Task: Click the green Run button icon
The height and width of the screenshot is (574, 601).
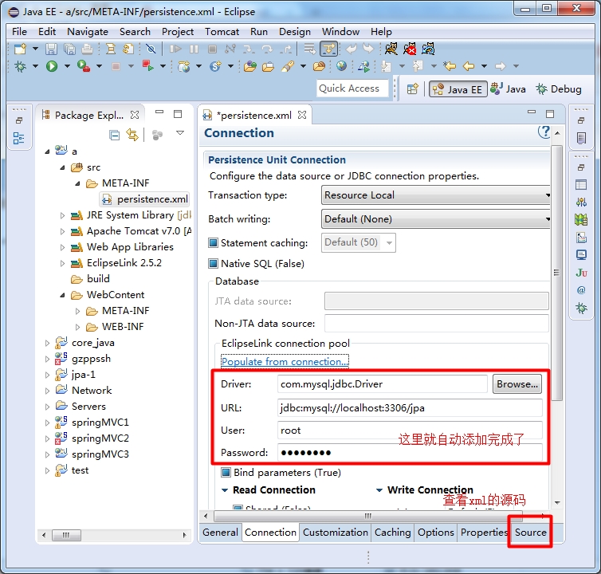Action: coord(52,66)
